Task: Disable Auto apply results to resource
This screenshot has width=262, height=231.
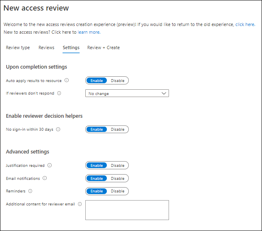Action: click(x=118, y=81)
